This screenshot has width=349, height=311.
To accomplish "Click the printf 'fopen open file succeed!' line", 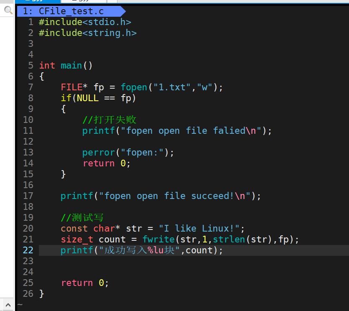I will pyautogui.click(x=160, y=196).
